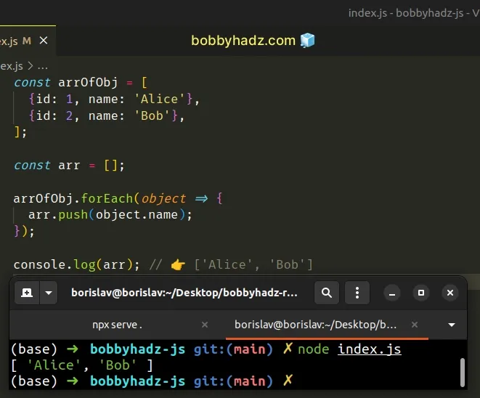
Task: Click the breadcrumb ellipsis after index.js
Action: pos(43,66)
